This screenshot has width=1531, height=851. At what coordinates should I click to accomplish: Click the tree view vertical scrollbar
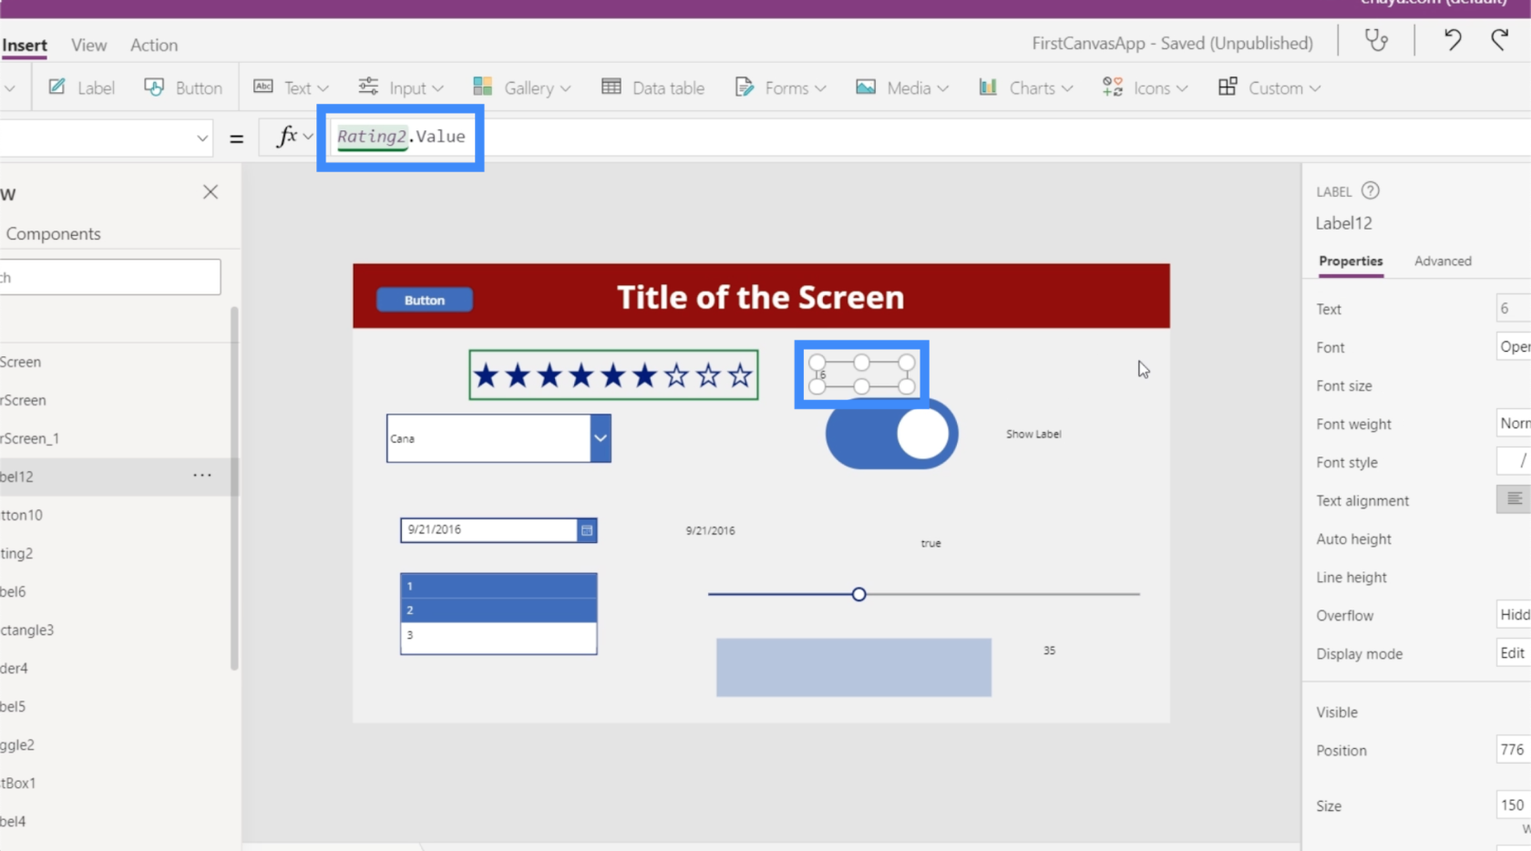234,488
